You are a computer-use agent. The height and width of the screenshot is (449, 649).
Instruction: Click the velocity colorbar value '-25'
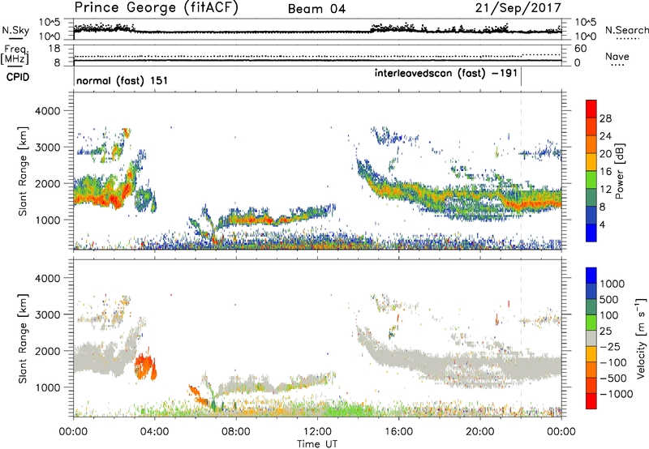(x=611, y=346)
